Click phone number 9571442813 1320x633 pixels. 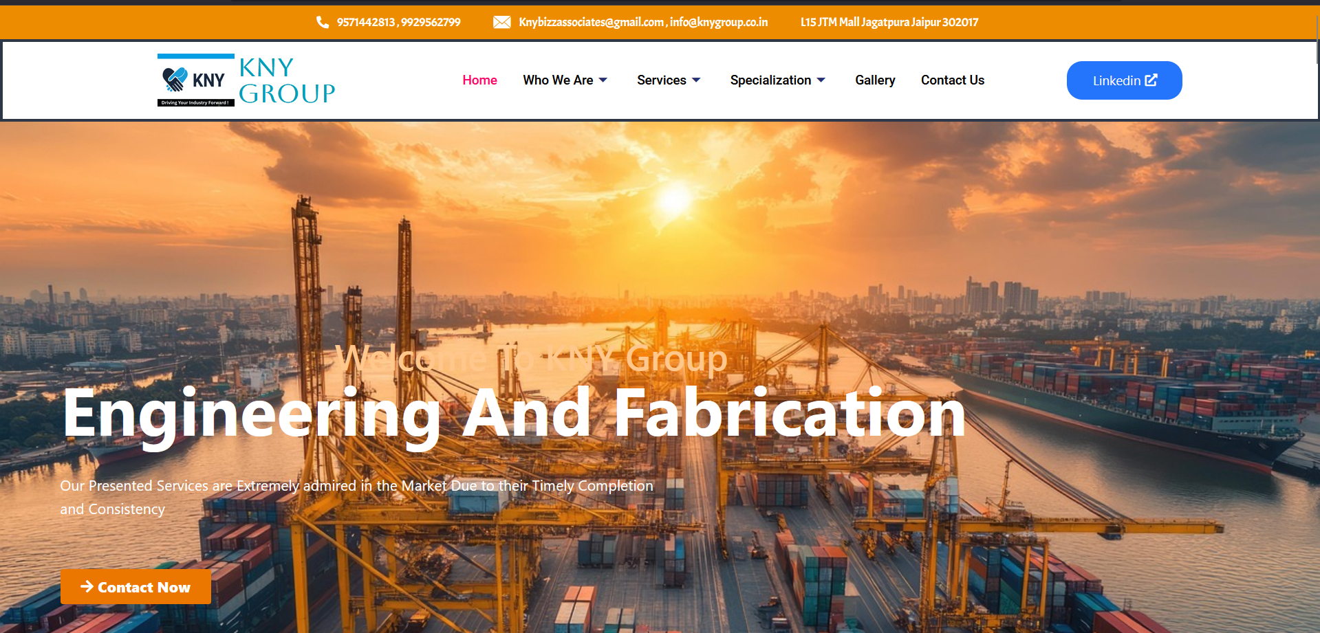click(366, 22)
